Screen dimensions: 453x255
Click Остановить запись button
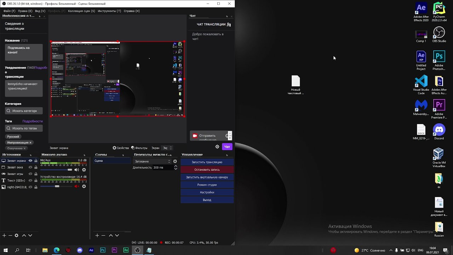click(207, 170)
